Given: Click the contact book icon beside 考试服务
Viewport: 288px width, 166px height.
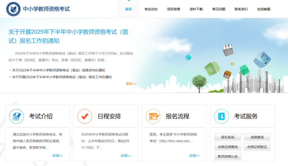Looking at the screenshot, I should (221, 116).
